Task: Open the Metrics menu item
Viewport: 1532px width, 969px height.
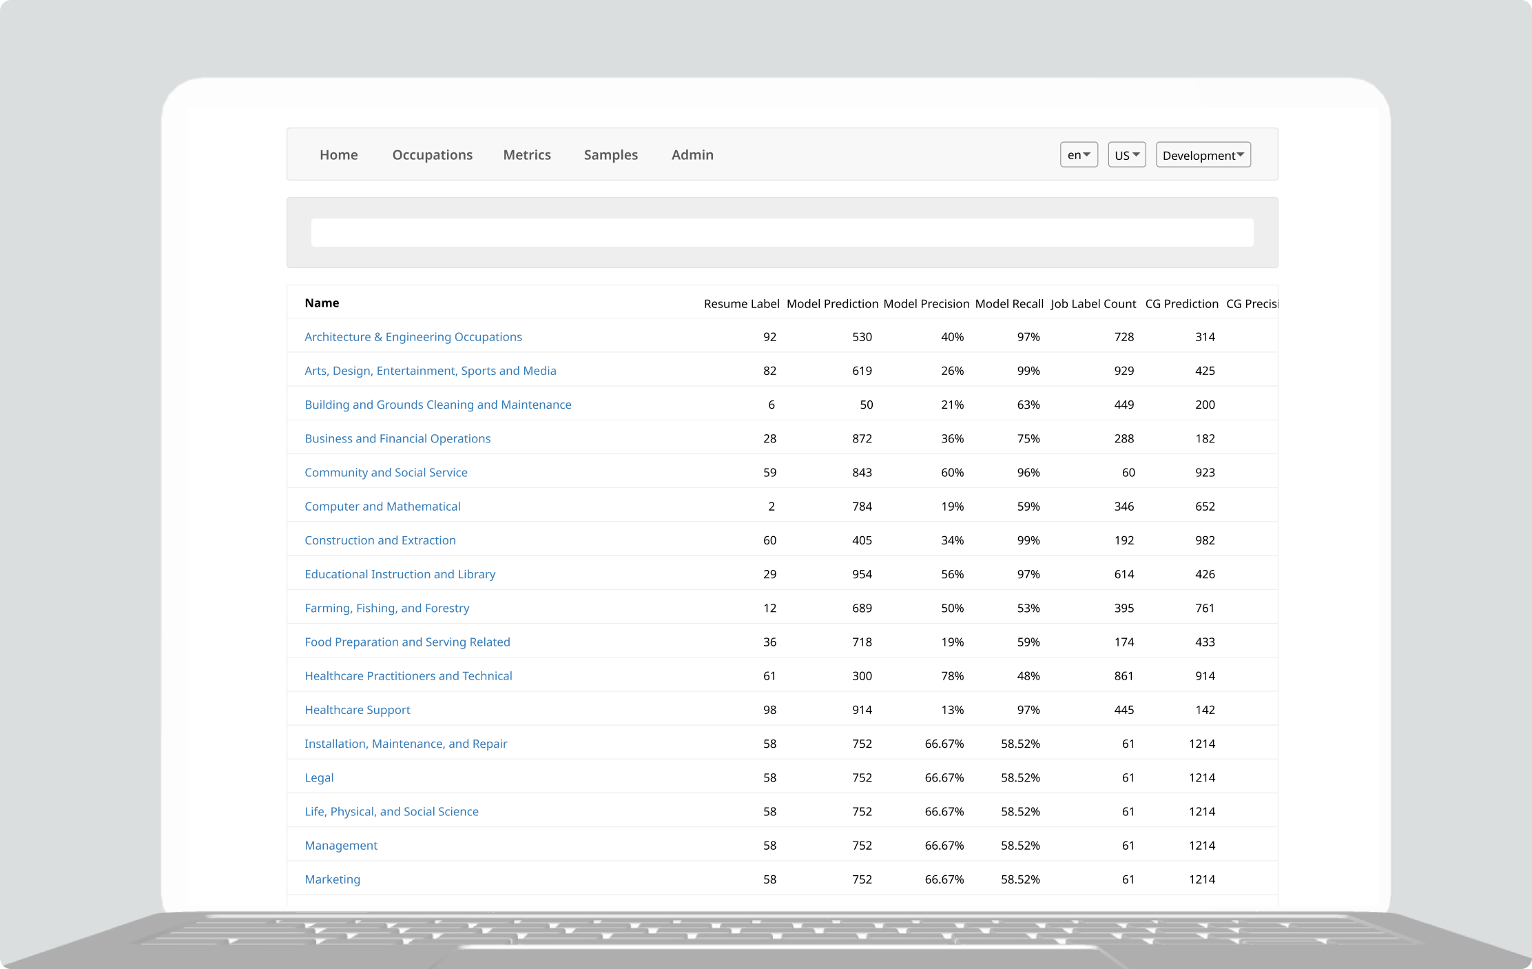Action: click(526, 155)
